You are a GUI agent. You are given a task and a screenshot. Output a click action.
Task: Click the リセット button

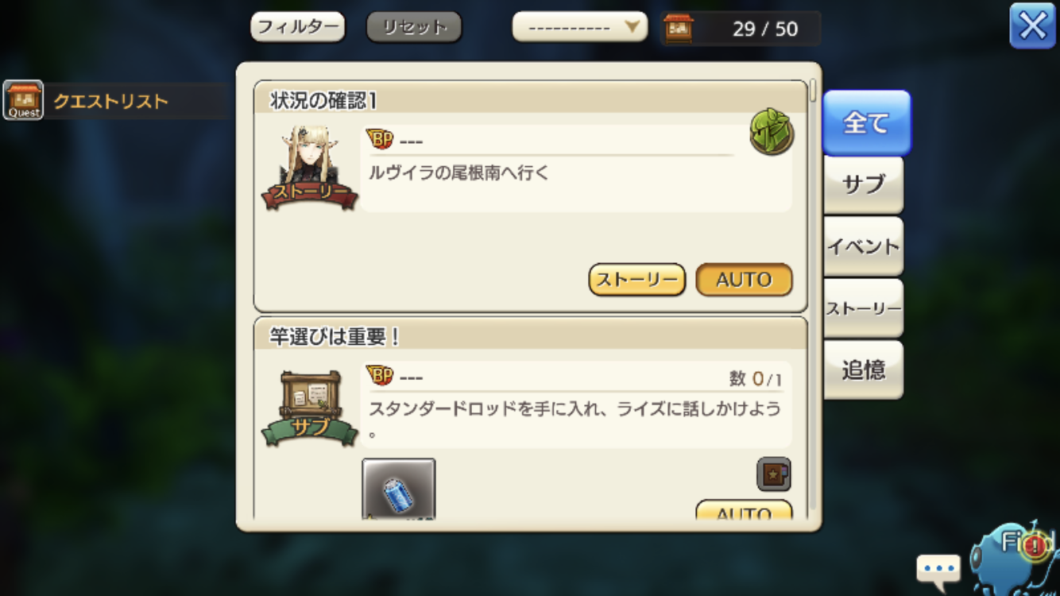414,27
